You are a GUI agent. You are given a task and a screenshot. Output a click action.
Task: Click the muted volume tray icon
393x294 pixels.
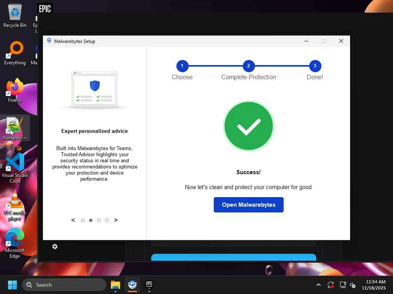click(x=353, y=285)
